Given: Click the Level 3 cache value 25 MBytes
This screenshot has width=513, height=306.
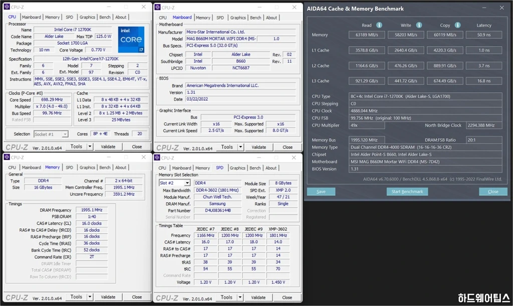Looking at the screenshot, I should [121, 120].
